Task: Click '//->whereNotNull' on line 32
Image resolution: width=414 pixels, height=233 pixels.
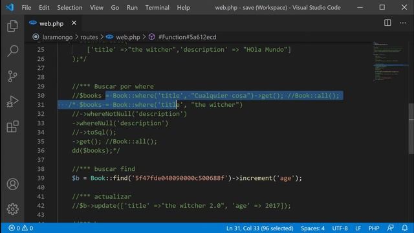Action: (x=103, y=114)
